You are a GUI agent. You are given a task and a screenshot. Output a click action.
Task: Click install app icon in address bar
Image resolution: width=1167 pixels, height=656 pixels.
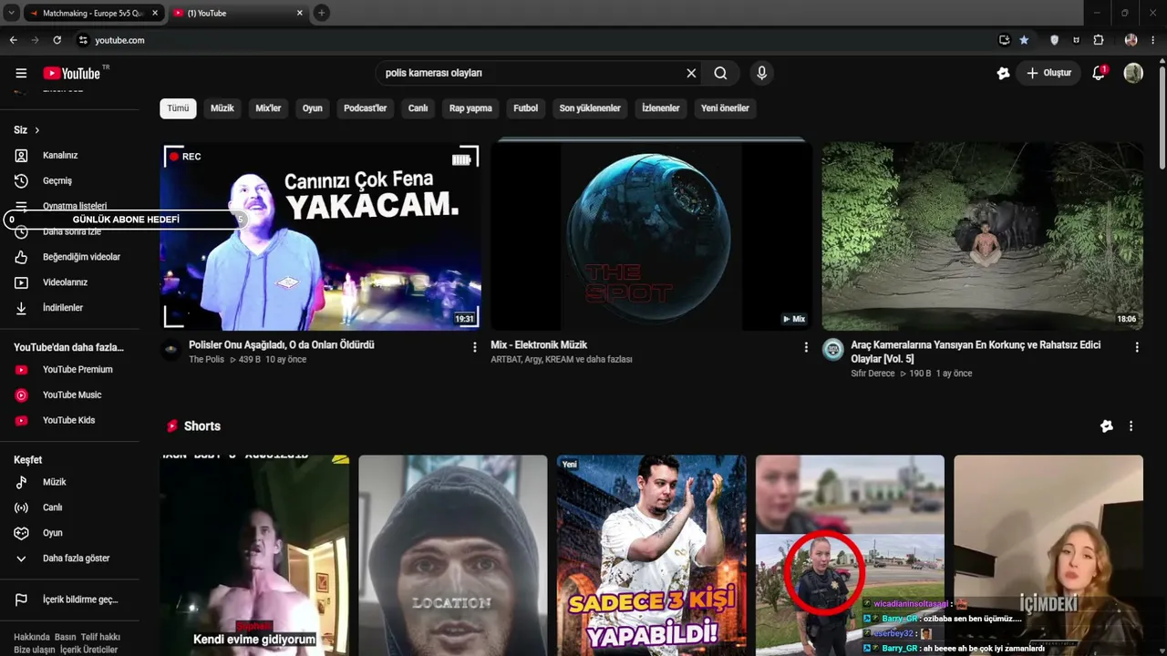1004,40
